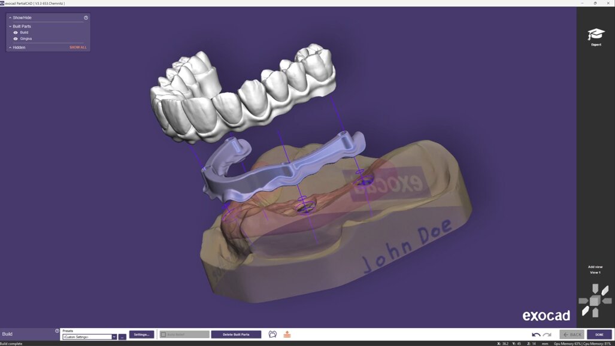Image resolution: width=615 pixels, height=346 pixels.
Task: Collapse the Show/Hide panel
Action: (x=10, y=17)
